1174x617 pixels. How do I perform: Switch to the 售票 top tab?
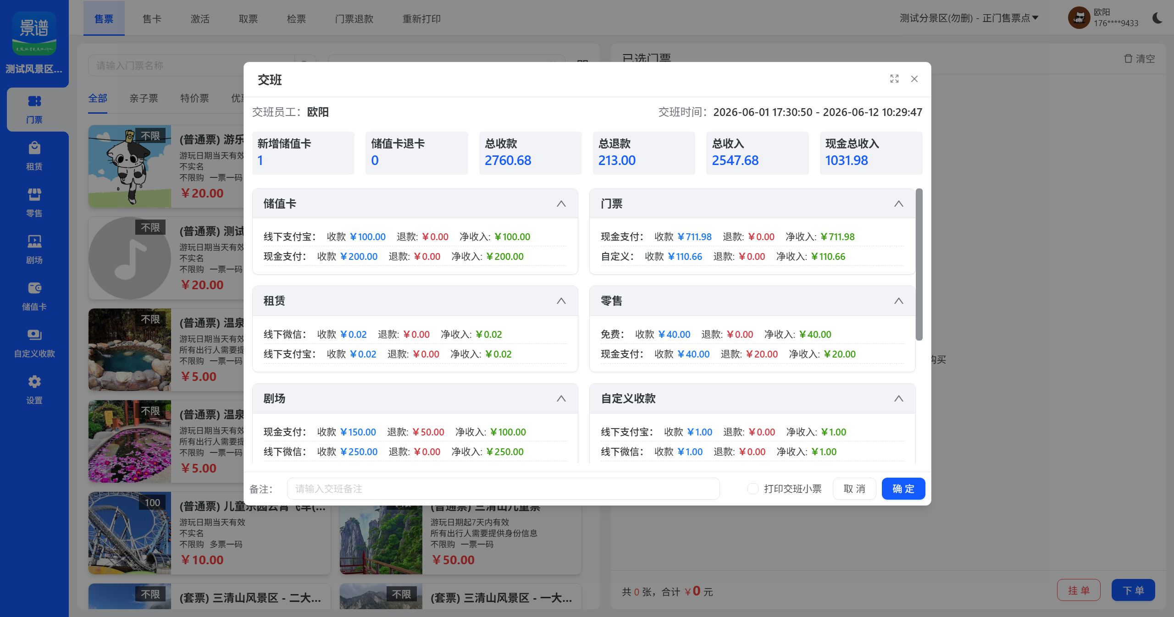[104, 19]
